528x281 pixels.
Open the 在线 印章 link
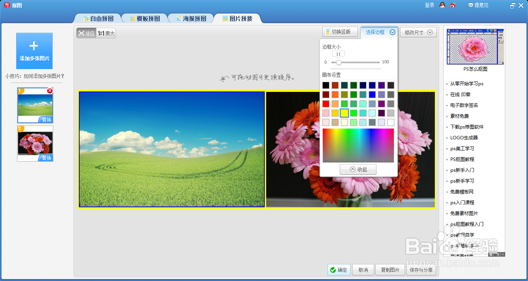460,95
